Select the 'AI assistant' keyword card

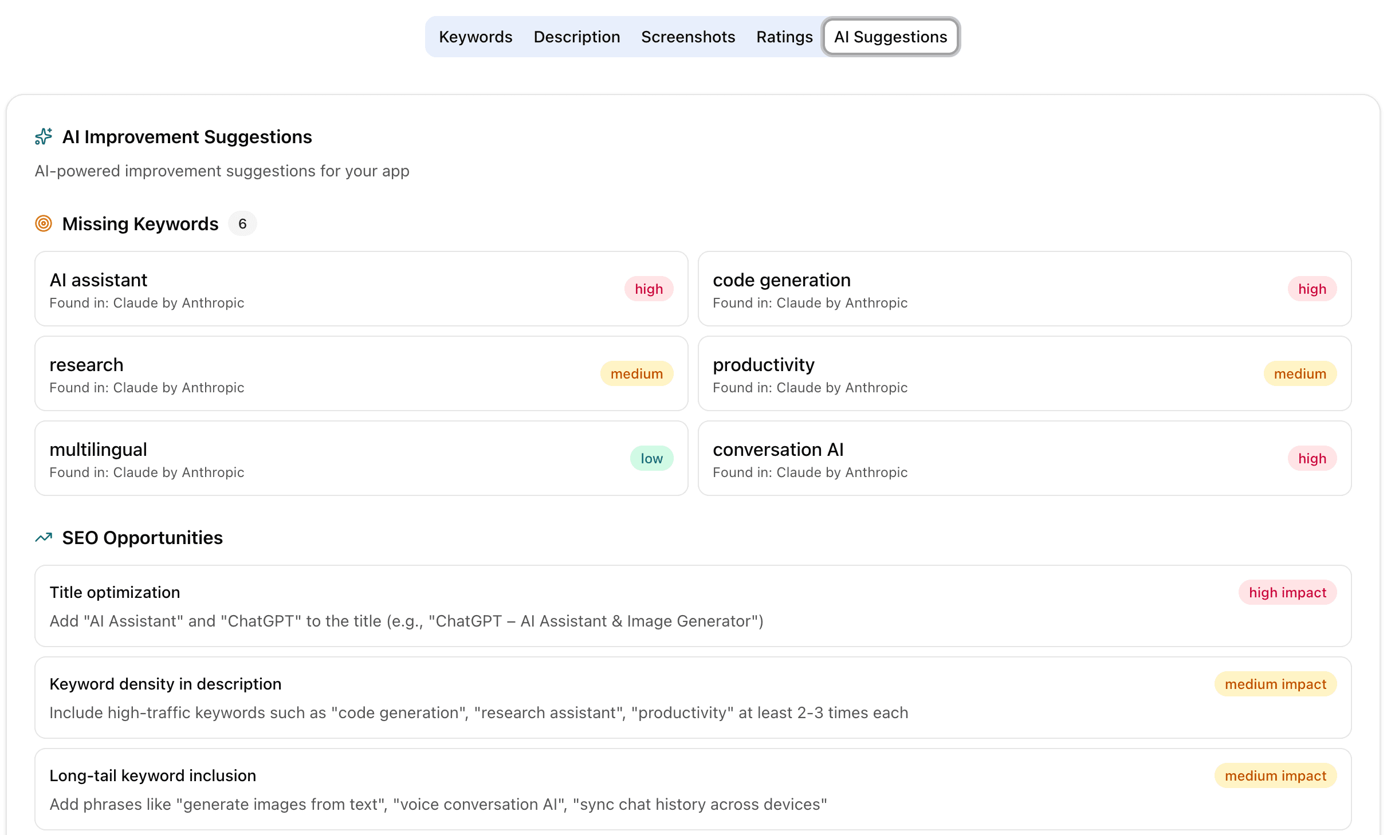coord(361,289)
